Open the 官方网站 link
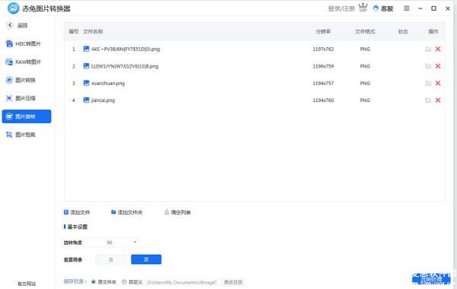This screenshot has width=457, height=289. [x=27, y=284]
